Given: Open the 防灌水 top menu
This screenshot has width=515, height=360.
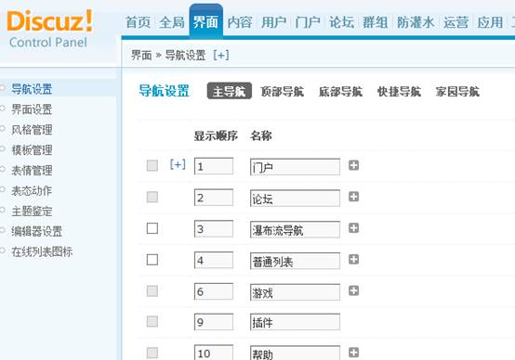Looking at the screenshot, I should coord(416,22).
